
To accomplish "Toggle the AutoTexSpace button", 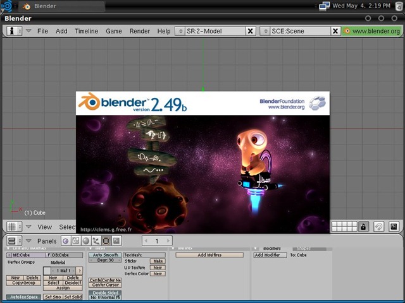I will (24, 297).
